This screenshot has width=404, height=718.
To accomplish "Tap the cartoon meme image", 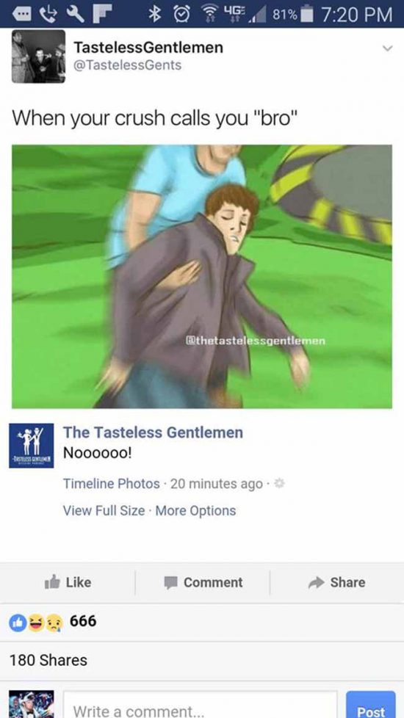I will click(x=202, y=277).
